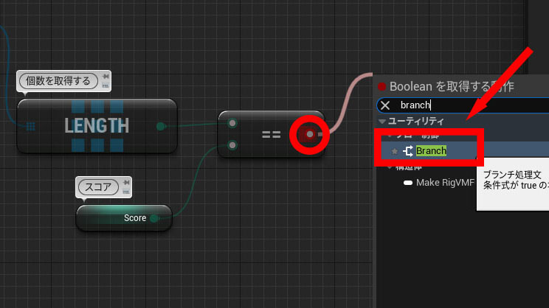Click the Branch flow-control icon
Screen dimensions: 549x308
pyautogui.click(x=407, y=151)
